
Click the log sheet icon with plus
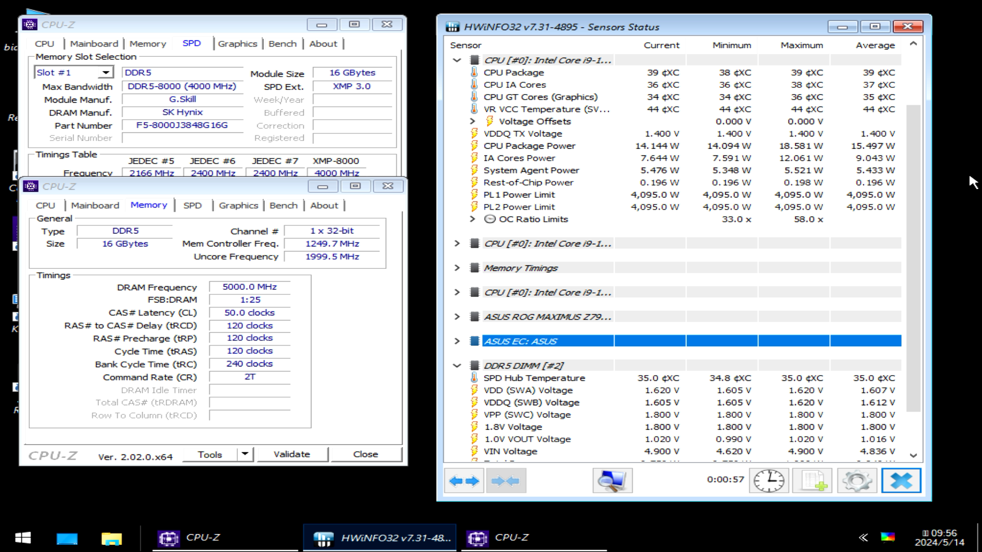812,481
